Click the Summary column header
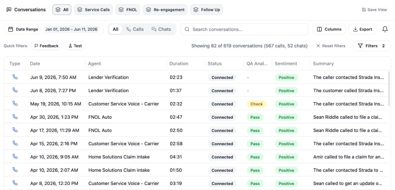The image size is (395, 190). click(x=323, y=64)
